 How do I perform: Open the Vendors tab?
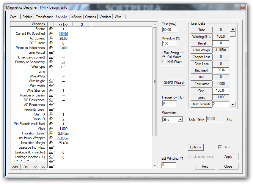coord(105,17)
